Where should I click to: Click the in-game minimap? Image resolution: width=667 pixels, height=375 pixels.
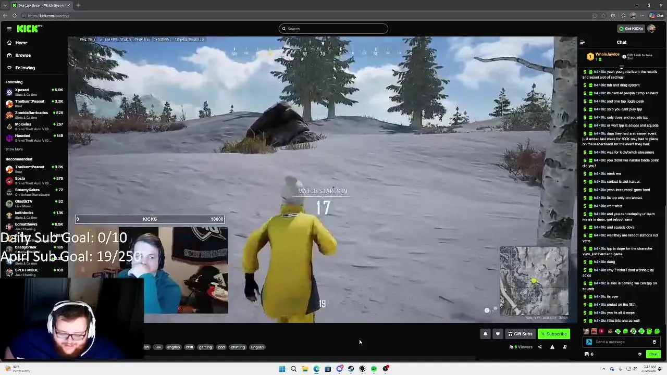coord(534,281)
